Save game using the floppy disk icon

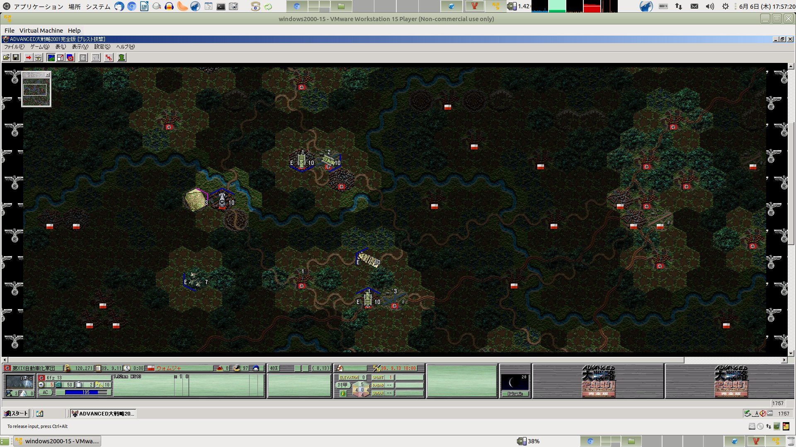16,58
